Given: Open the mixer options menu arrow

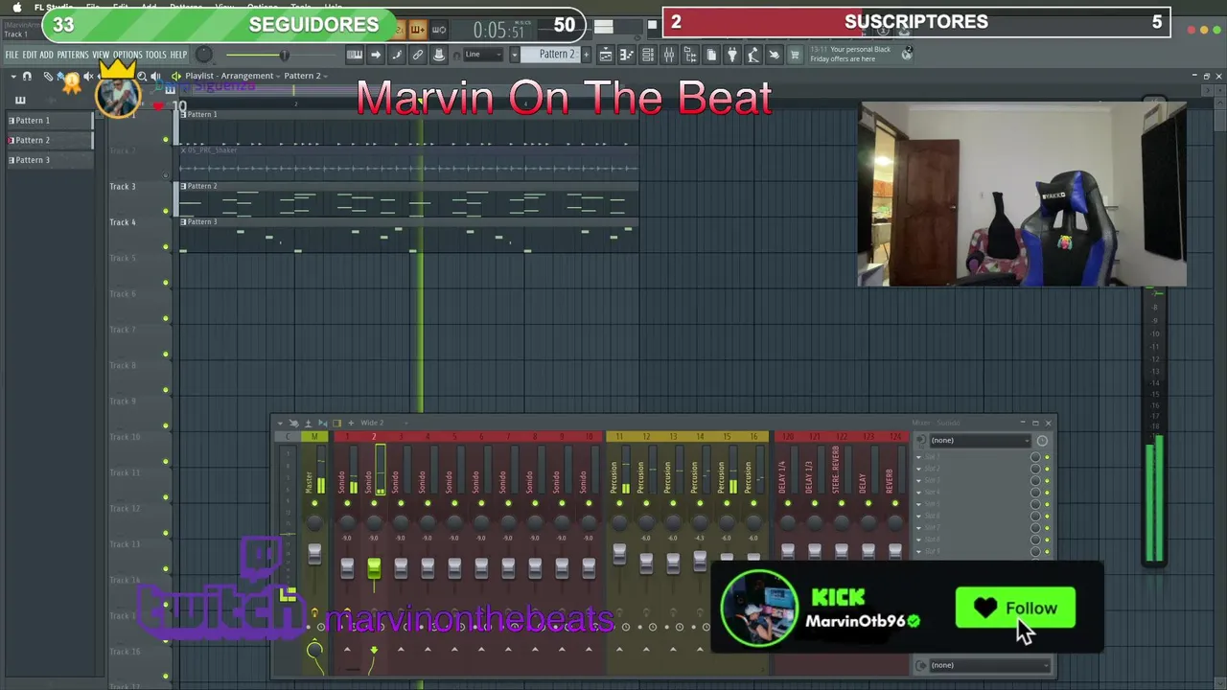Looking at the screenshot, I should point(280,423).
